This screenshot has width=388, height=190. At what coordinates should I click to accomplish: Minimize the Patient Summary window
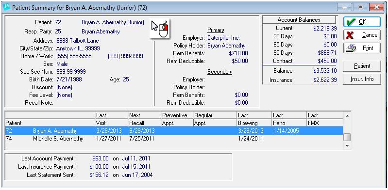(x=344, y=7)
